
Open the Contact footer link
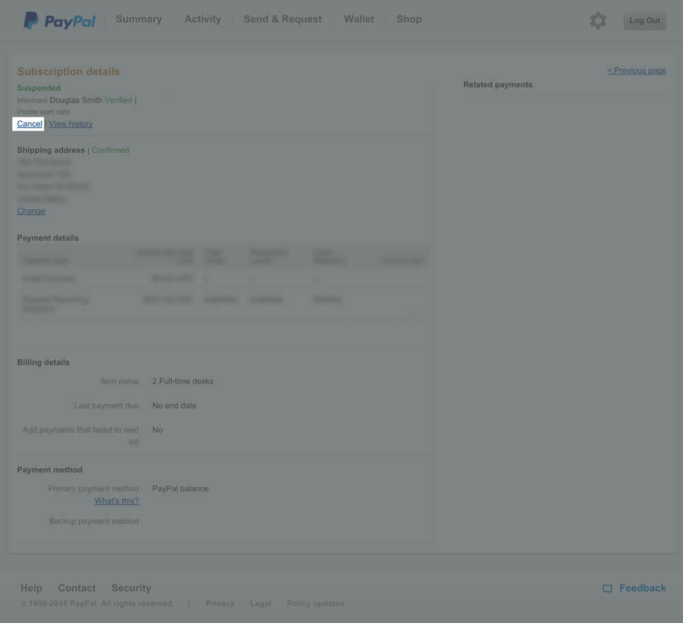pos(76,588)
